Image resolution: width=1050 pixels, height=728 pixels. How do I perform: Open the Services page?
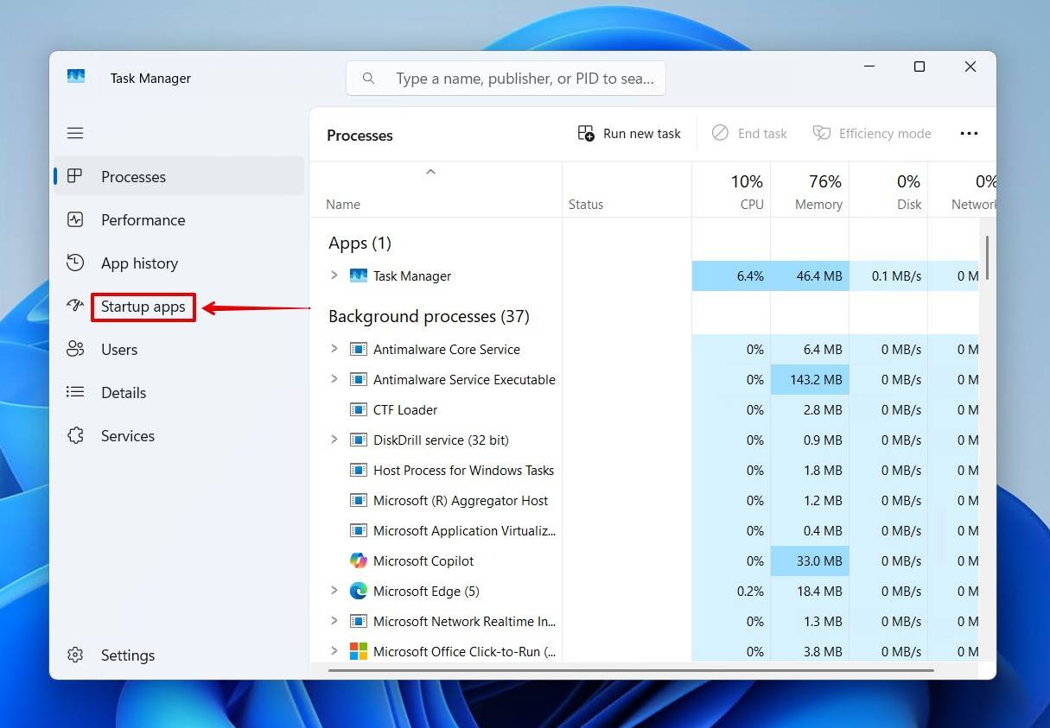coord(179,435)
